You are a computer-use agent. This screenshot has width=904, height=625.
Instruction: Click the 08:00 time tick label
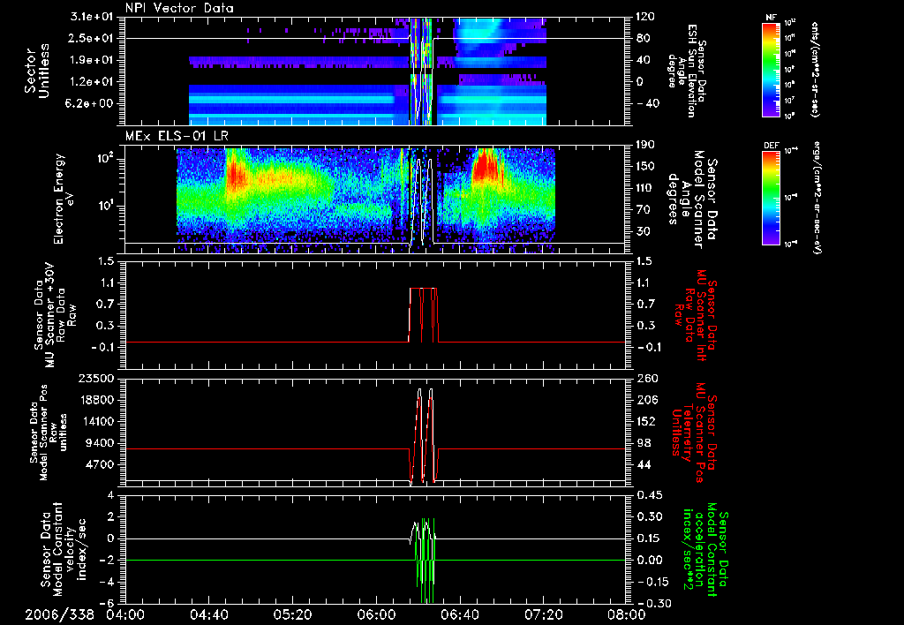(x=628, y=614)
